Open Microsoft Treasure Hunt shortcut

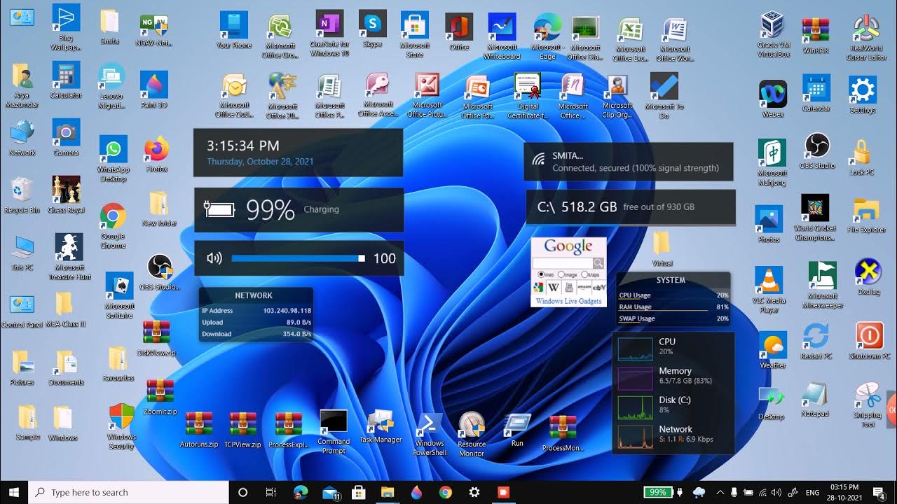[x=69, y=257]
